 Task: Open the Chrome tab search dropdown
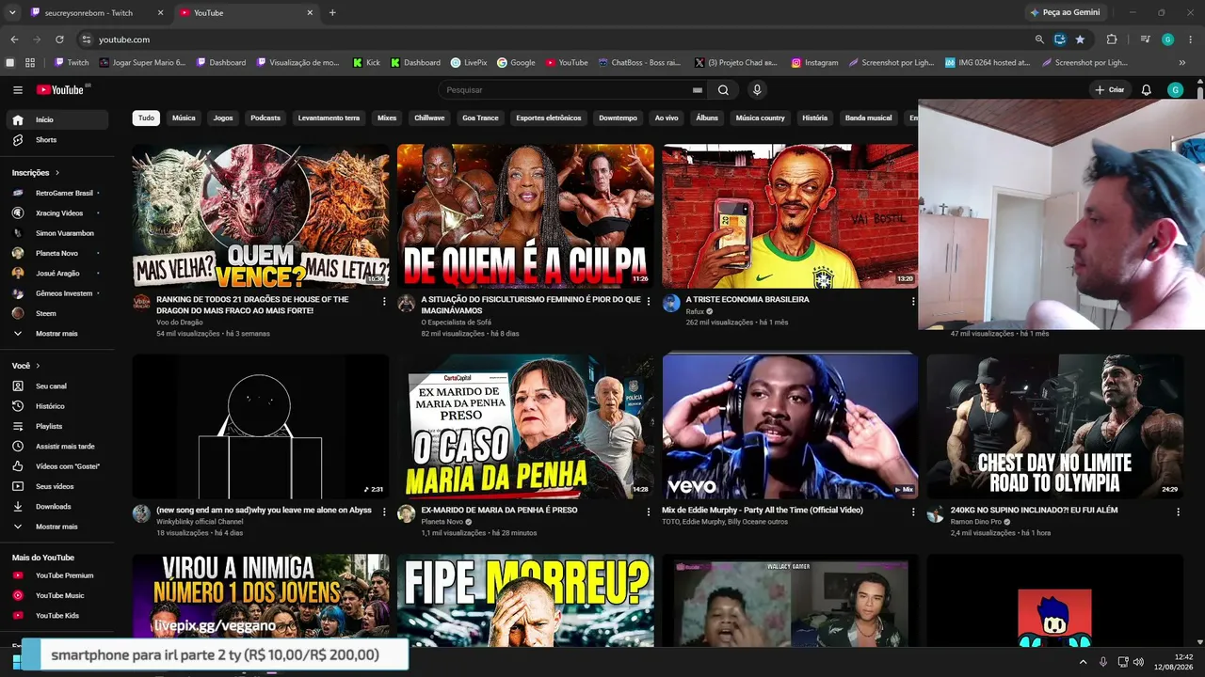click(x=12, y=13)
